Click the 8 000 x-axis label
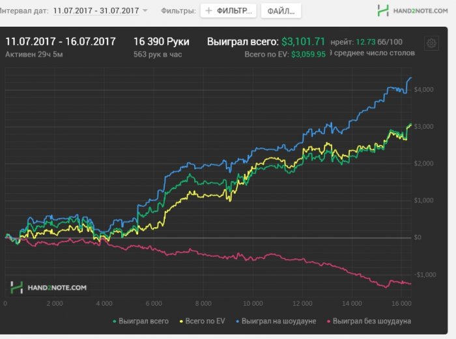This screenshot has width=456, height=339. 203,304
